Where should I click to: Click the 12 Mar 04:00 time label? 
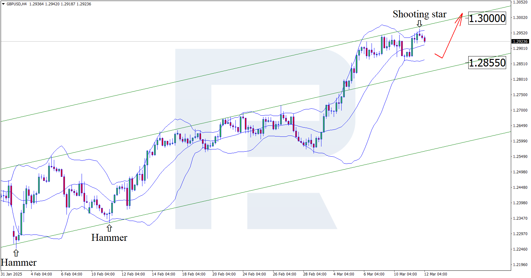click(436, 274)
